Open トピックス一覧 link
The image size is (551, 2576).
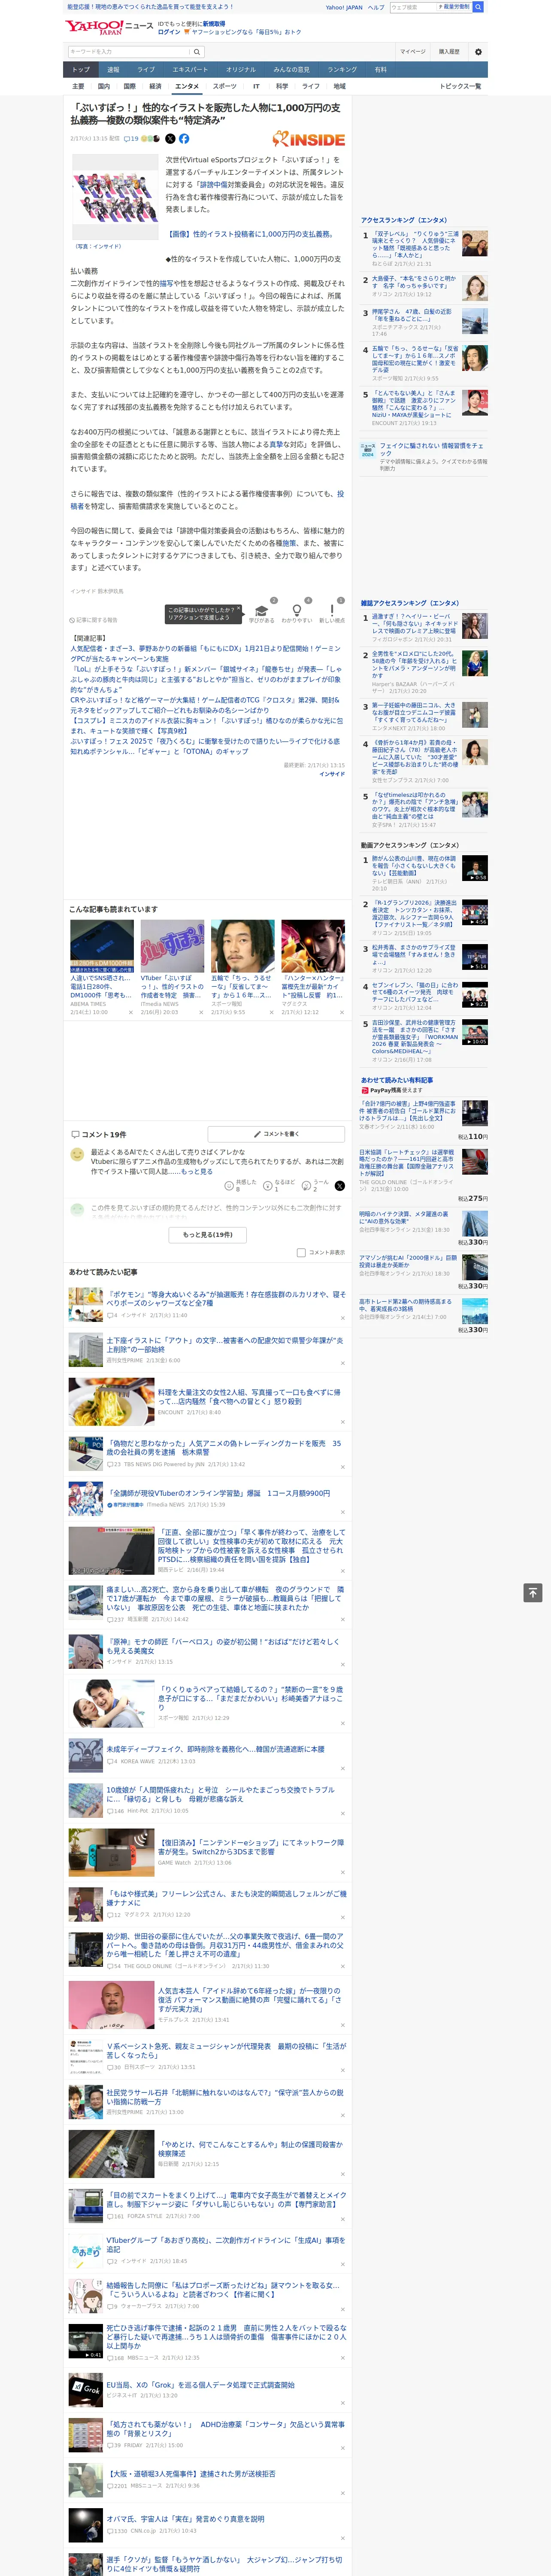460,86
